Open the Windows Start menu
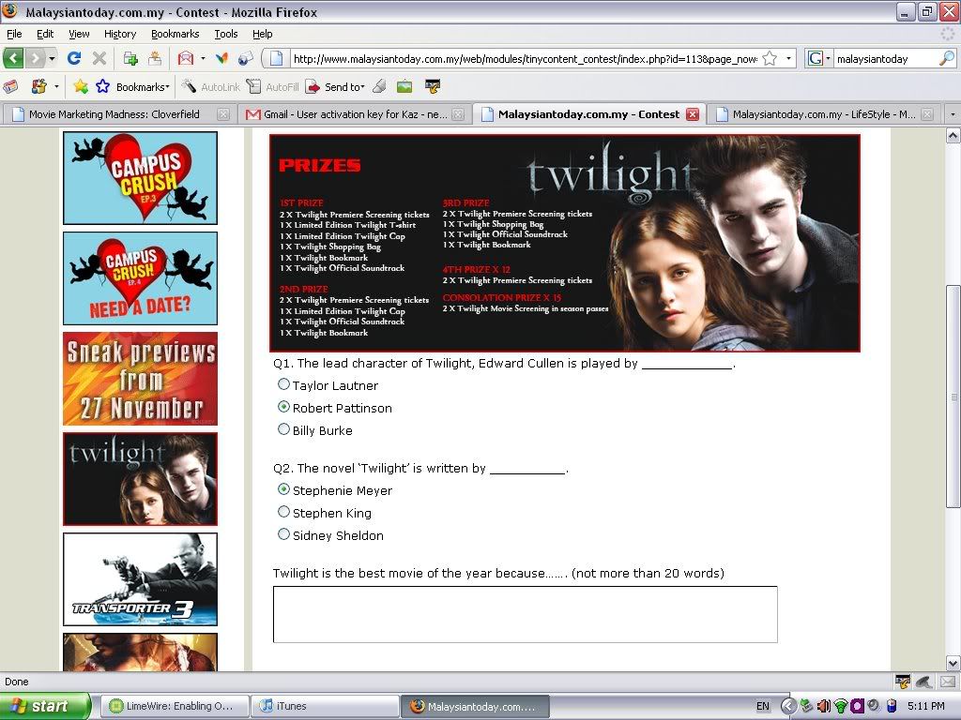 [x=44, y=706]
